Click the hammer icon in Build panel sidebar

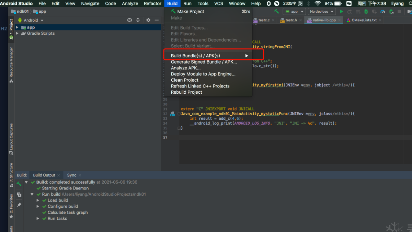pyautogui.click(x=19, y=184)
